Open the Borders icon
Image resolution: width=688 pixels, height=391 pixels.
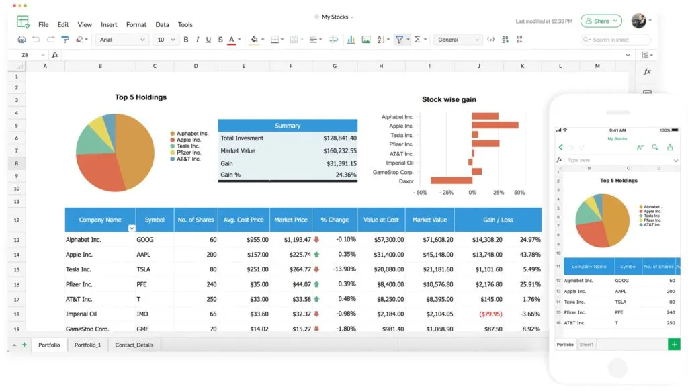click(275, 39)
